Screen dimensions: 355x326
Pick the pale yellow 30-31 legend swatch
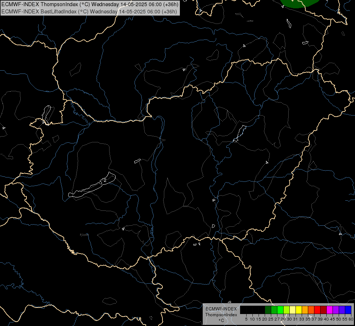(x=293, y=310)
